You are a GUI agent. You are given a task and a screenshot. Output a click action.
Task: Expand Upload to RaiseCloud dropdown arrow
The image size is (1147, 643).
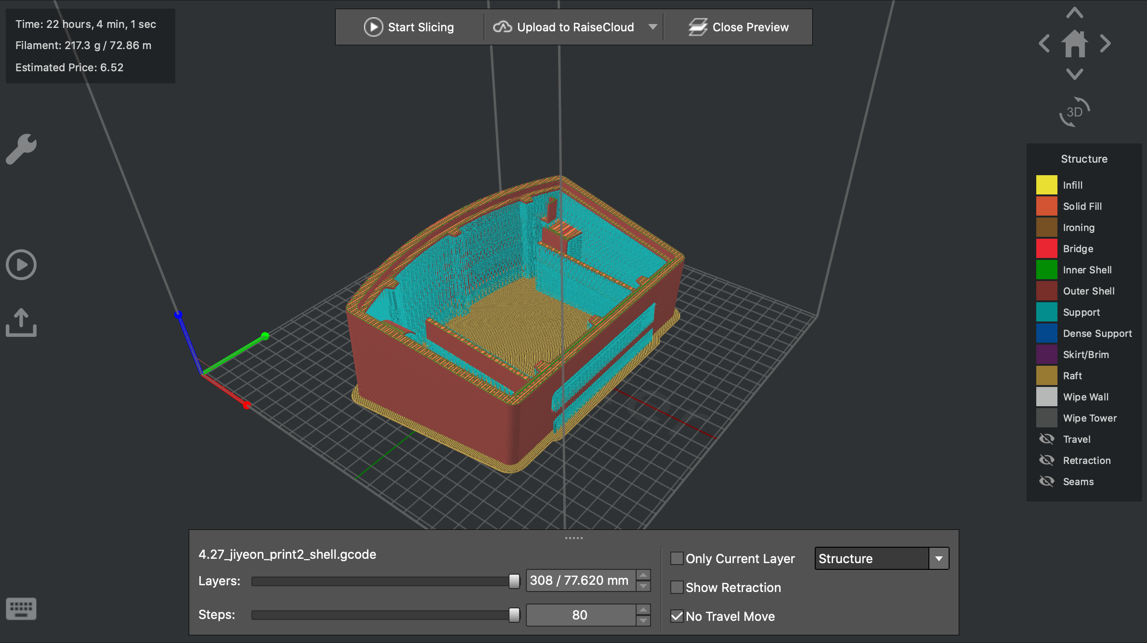pyautogui.click(x=652, y=27)
